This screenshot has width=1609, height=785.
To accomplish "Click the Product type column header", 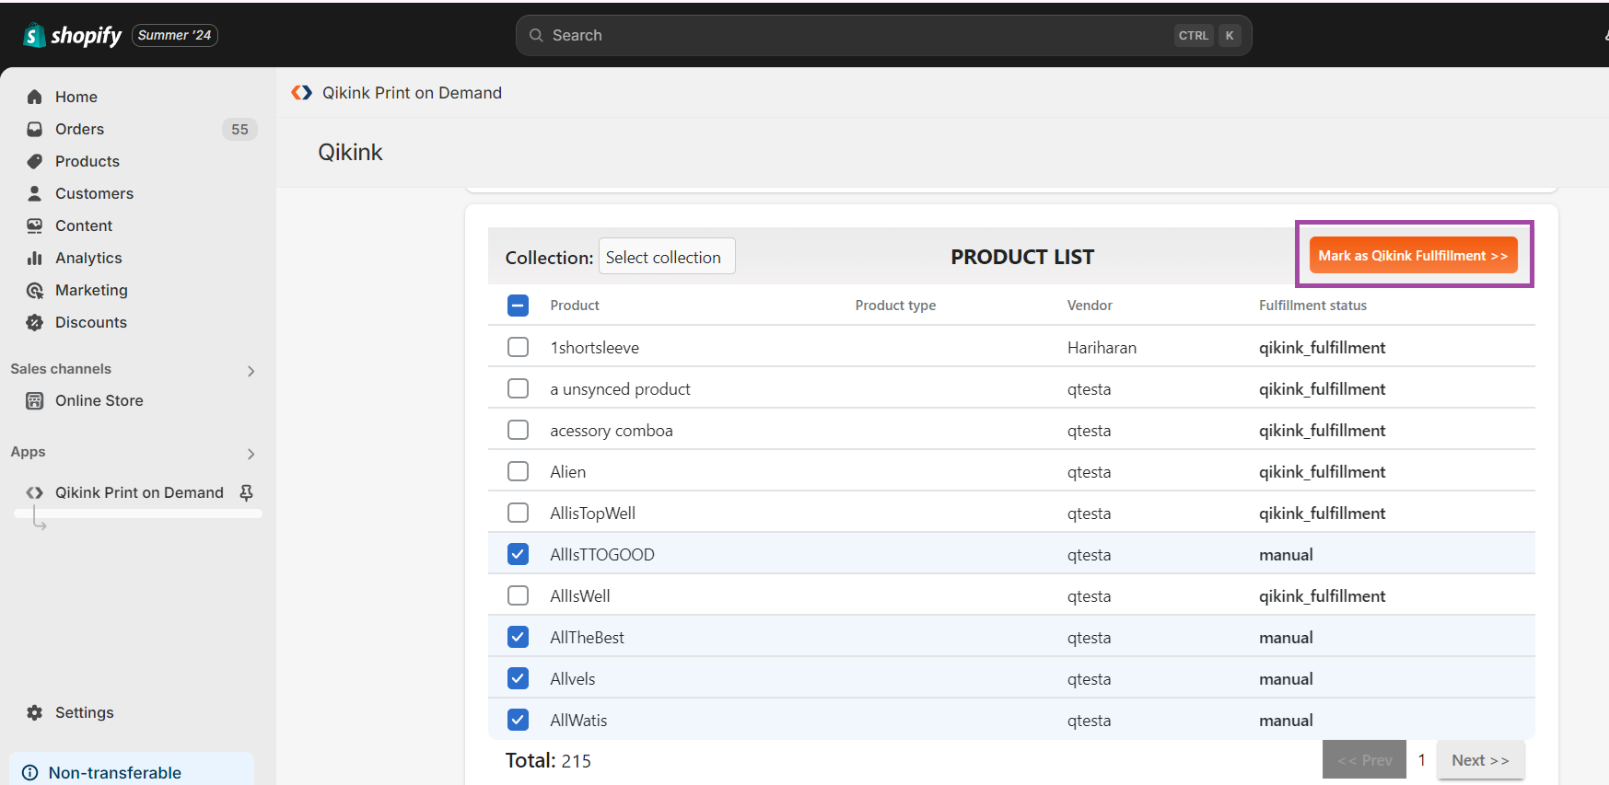I will (895, 306).
